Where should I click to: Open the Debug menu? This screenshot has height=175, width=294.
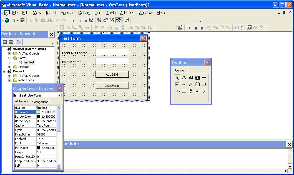[84, 13]
